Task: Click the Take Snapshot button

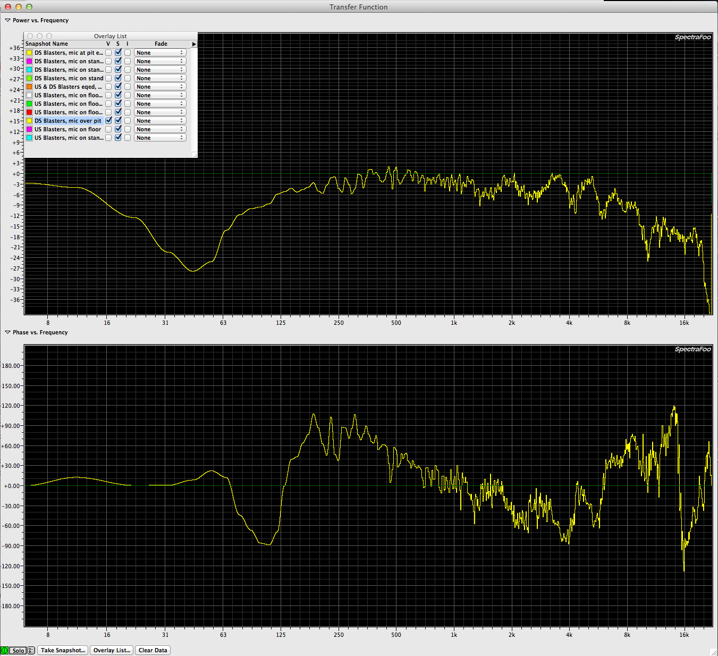Action: 63,650
